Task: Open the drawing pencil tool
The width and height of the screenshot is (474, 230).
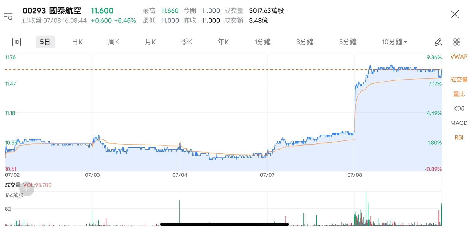Action: pyautogui.click(x=438, y=42)
